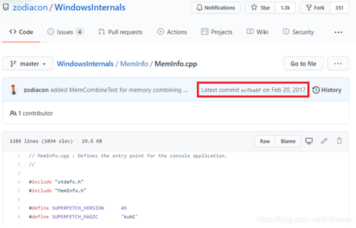Expand the truncated commit message ellipsis
The width and height of the screenshot is (356, 228).
185,90
